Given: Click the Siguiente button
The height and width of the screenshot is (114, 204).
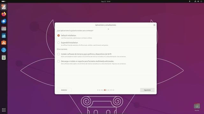Looking at the screenshot, I should coord(147,90).
